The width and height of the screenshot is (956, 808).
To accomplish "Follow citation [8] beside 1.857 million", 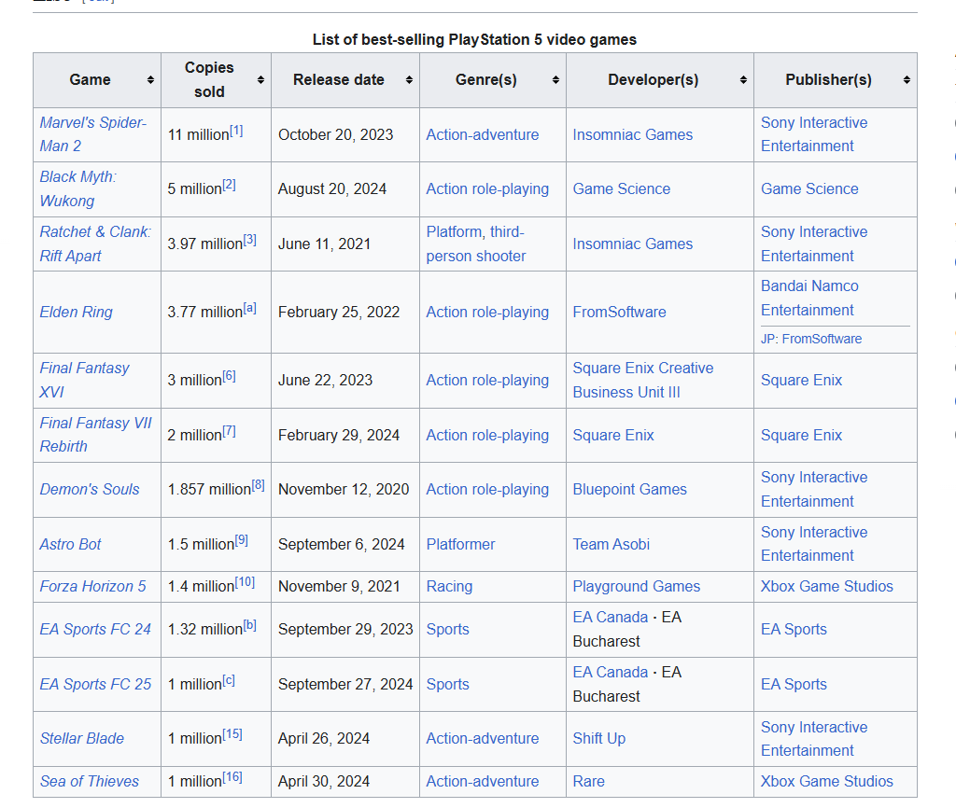I will click(259, 486).
